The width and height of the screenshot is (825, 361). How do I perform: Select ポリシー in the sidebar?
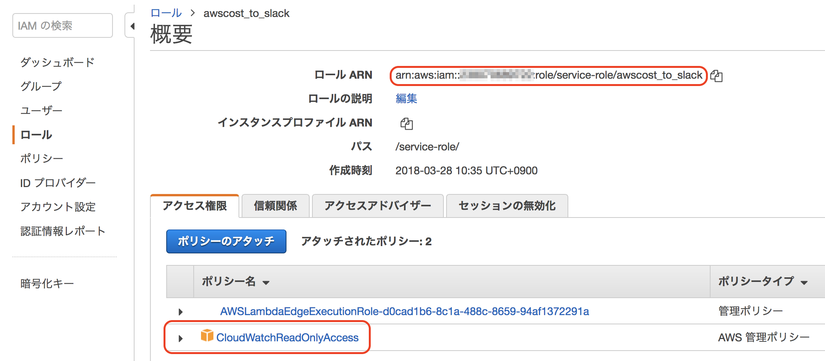41,158
